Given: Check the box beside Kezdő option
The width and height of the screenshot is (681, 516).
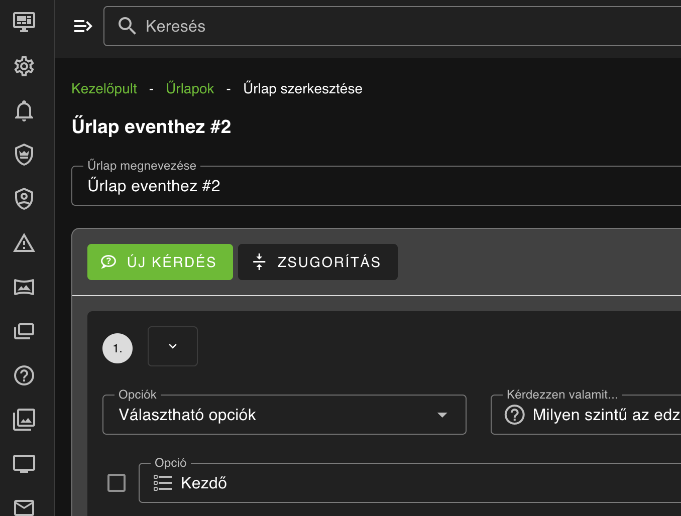Looking at the screenshot, I should [x=117, y=483].
